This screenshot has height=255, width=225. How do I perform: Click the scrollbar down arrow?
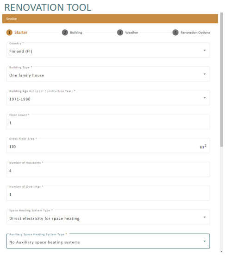pos(222,252)
